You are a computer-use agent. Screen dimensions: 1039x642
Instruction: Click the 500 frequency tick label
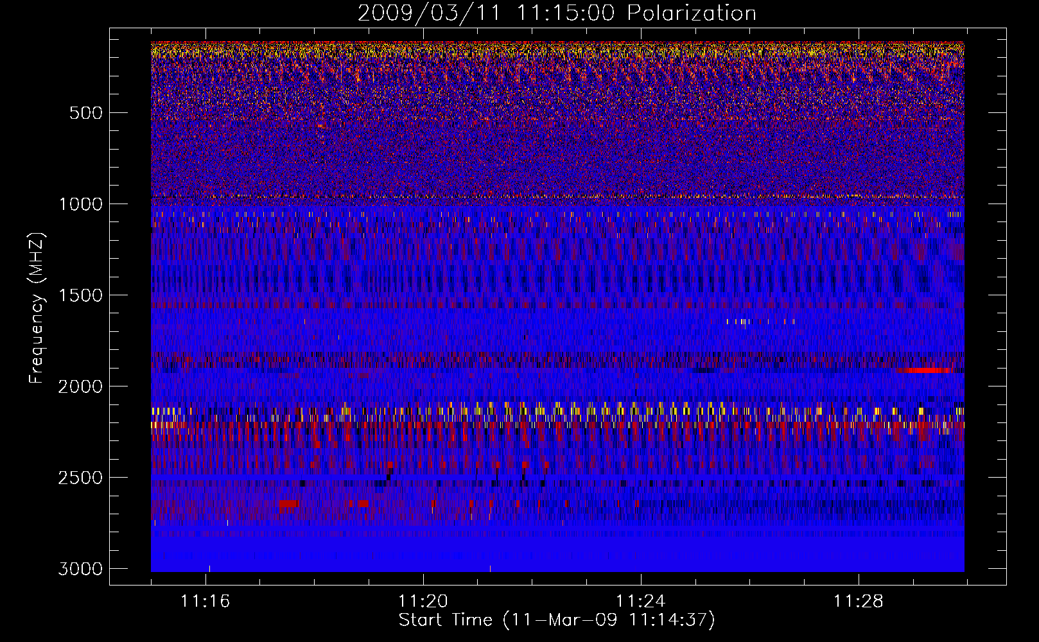click(x=86, y=113)
